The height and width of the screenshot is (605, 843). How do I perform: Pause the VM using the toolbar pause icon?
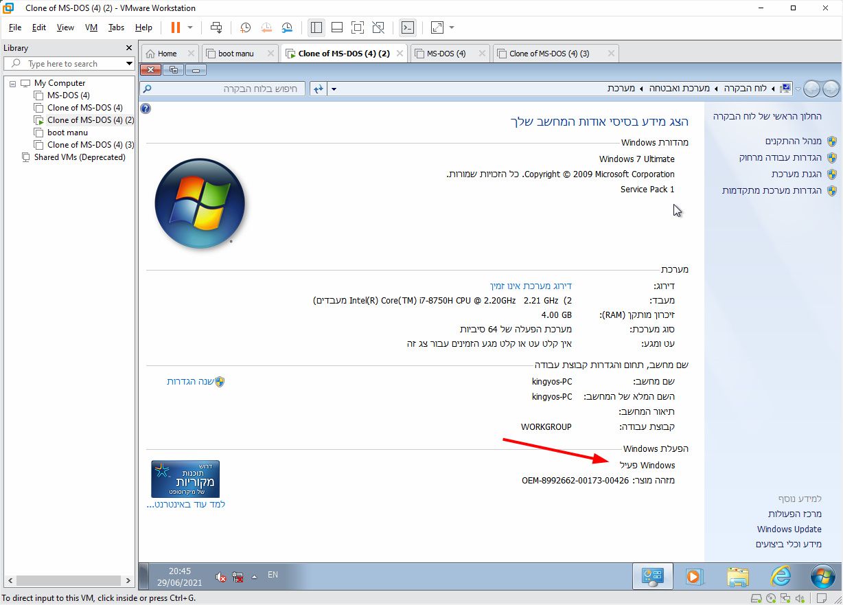pyautogui.click(x=175, y=27)
